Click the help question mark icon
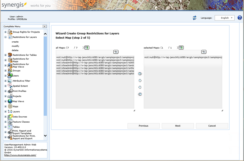The height and width of the screenshot is (161, 244). 239,18
